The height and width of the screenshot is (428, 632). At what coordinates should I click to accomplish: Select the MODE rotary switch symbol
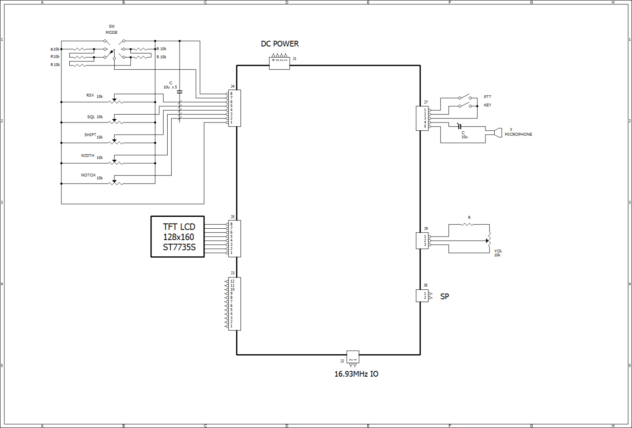tap(114, 50)
